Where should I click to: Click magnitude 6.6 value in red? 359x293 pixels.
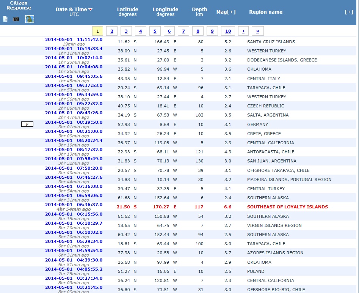tap(227, 207)
